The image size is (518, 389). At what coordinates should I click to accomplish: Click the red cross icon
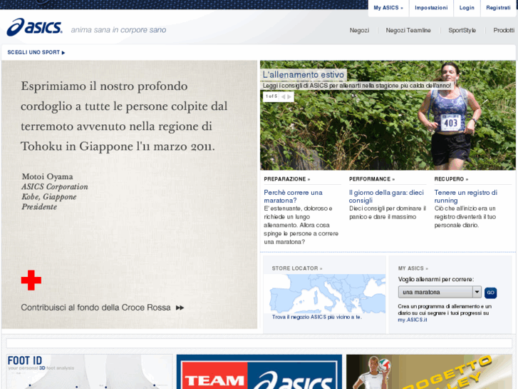coord(31,280)
